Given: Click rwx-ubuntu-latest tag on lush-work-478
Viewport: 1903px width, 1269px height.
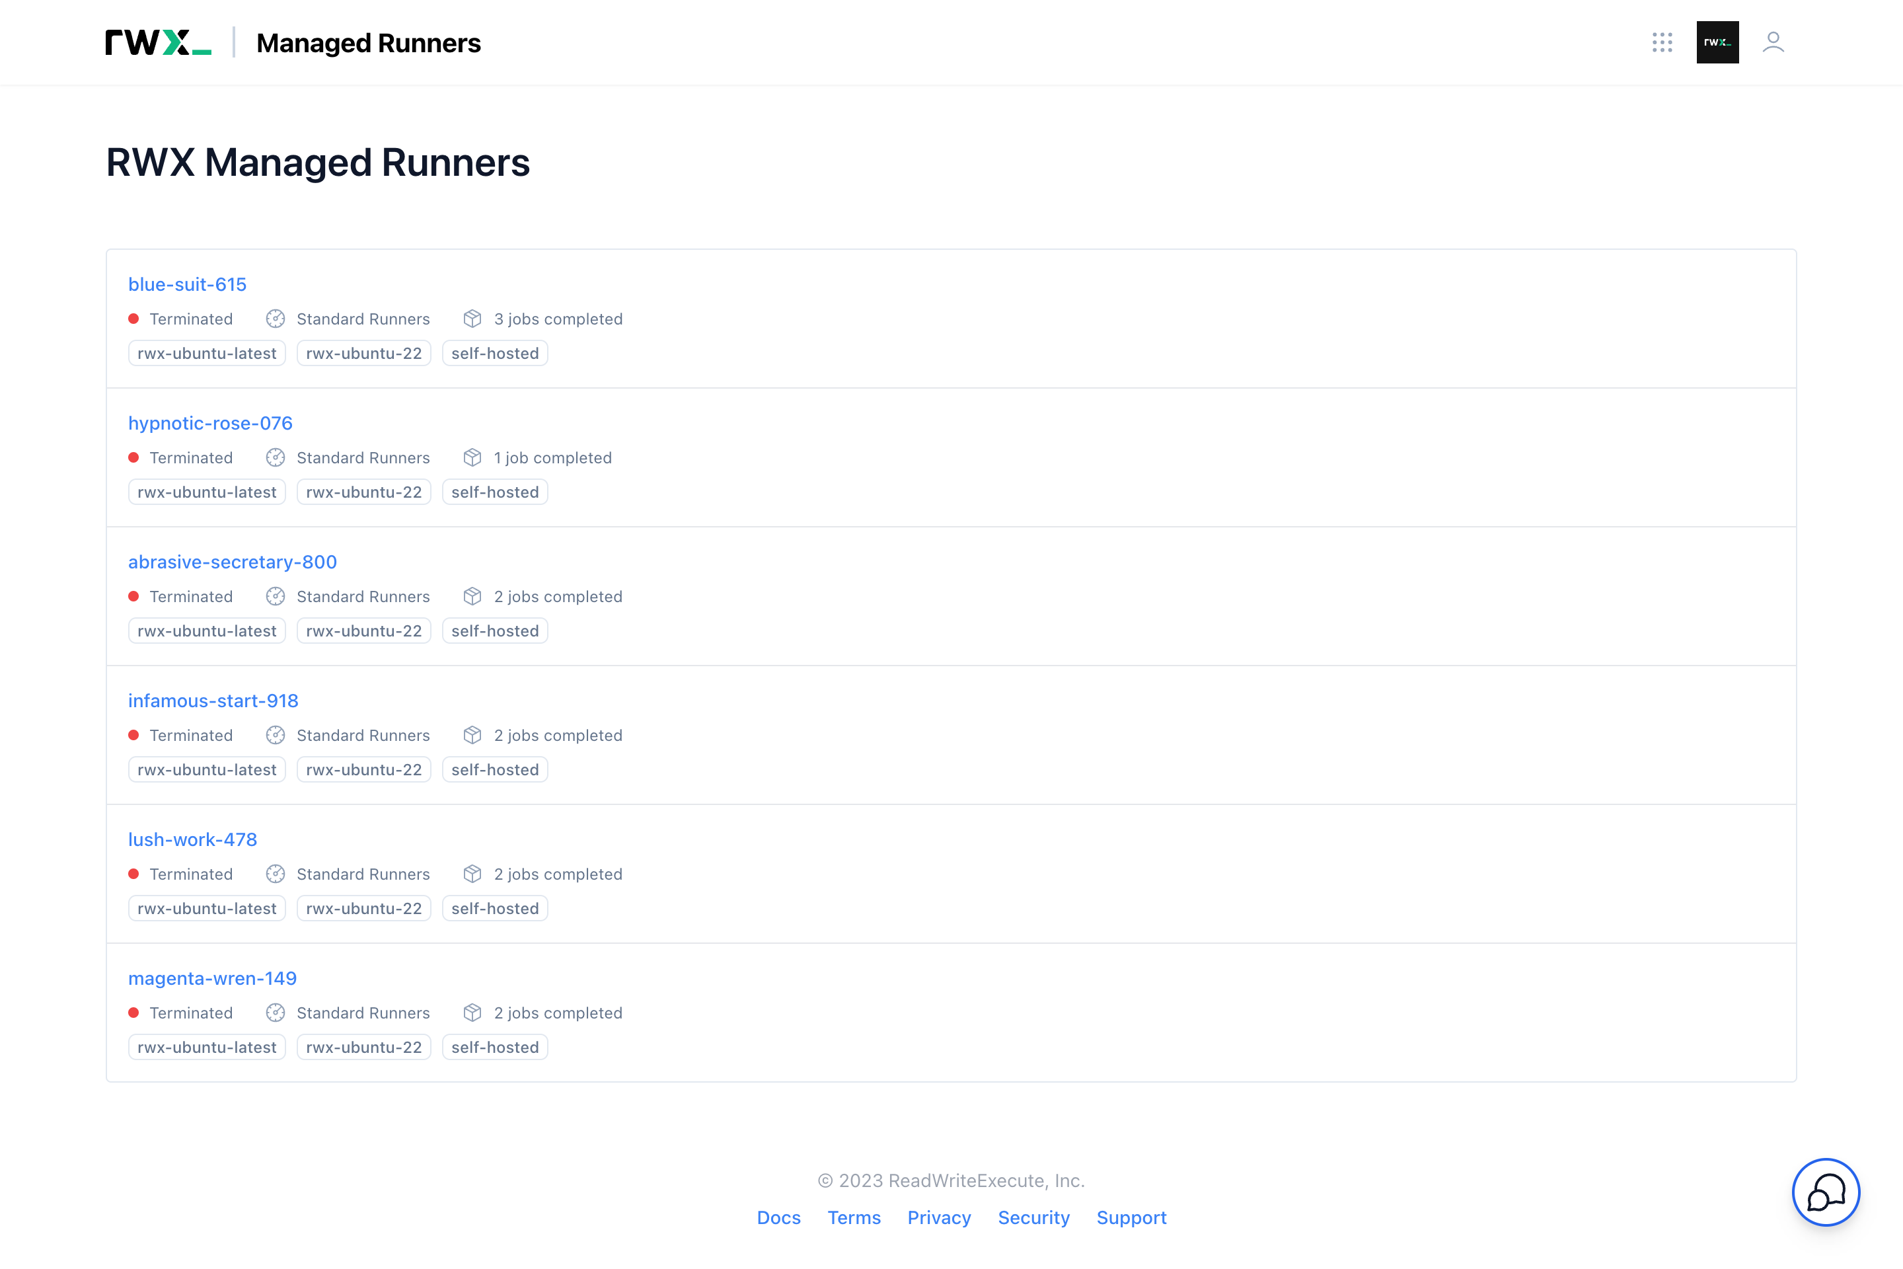Looking at the screenshot, I should 207,908.
